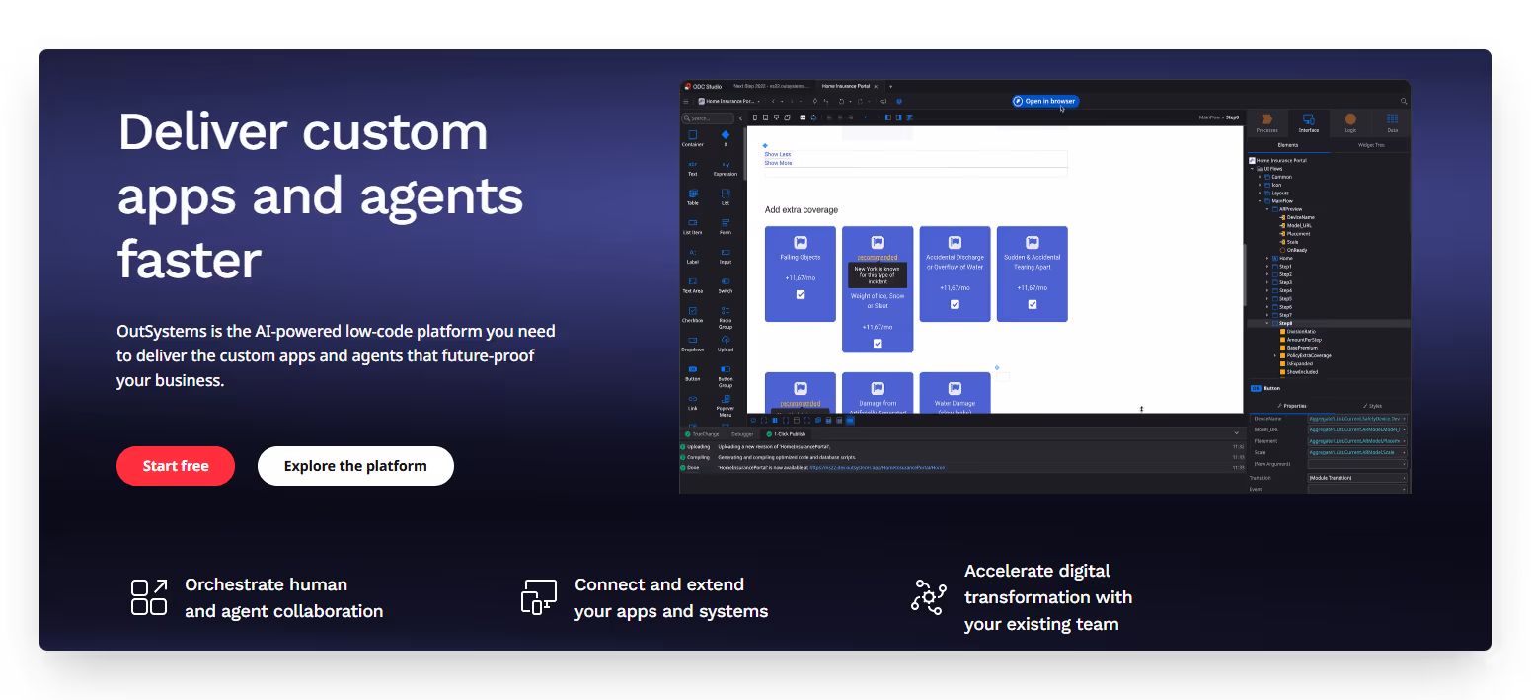Choose the List Item widget icon
This screenshot has width=1531, height=700.
[x=692, y=222]
